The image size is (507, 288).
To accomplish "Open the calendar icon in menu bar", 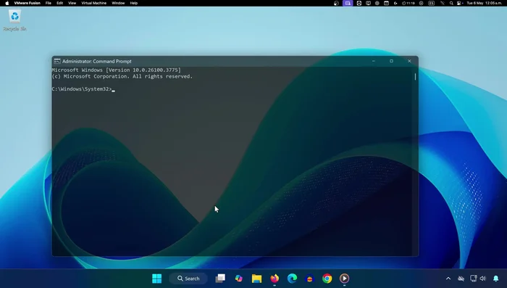I will (x=386, y=3).
